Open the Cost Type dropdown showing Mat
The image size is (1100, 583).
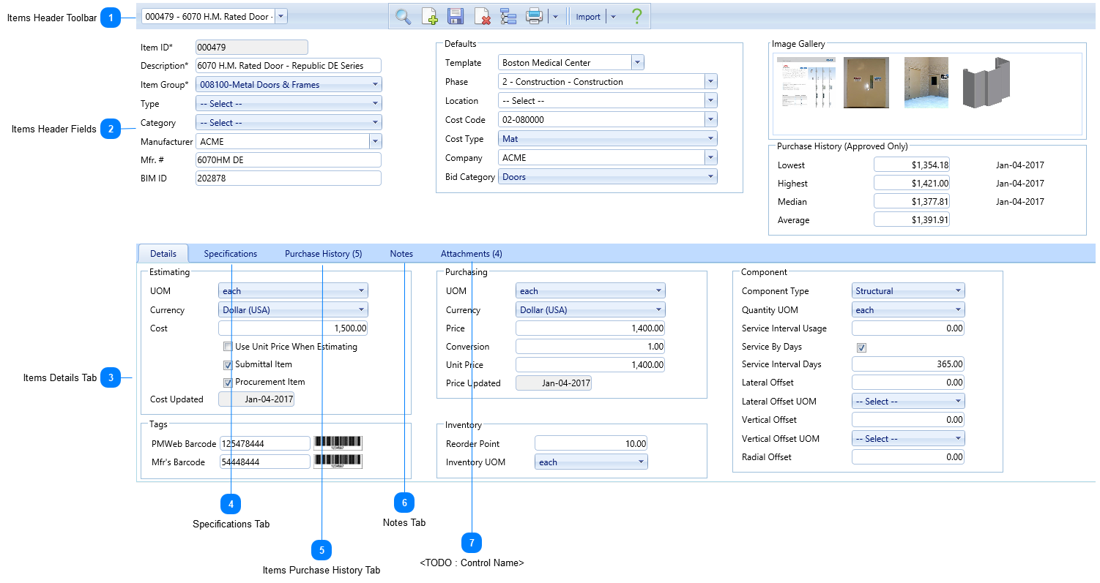[x=608, y=138]
